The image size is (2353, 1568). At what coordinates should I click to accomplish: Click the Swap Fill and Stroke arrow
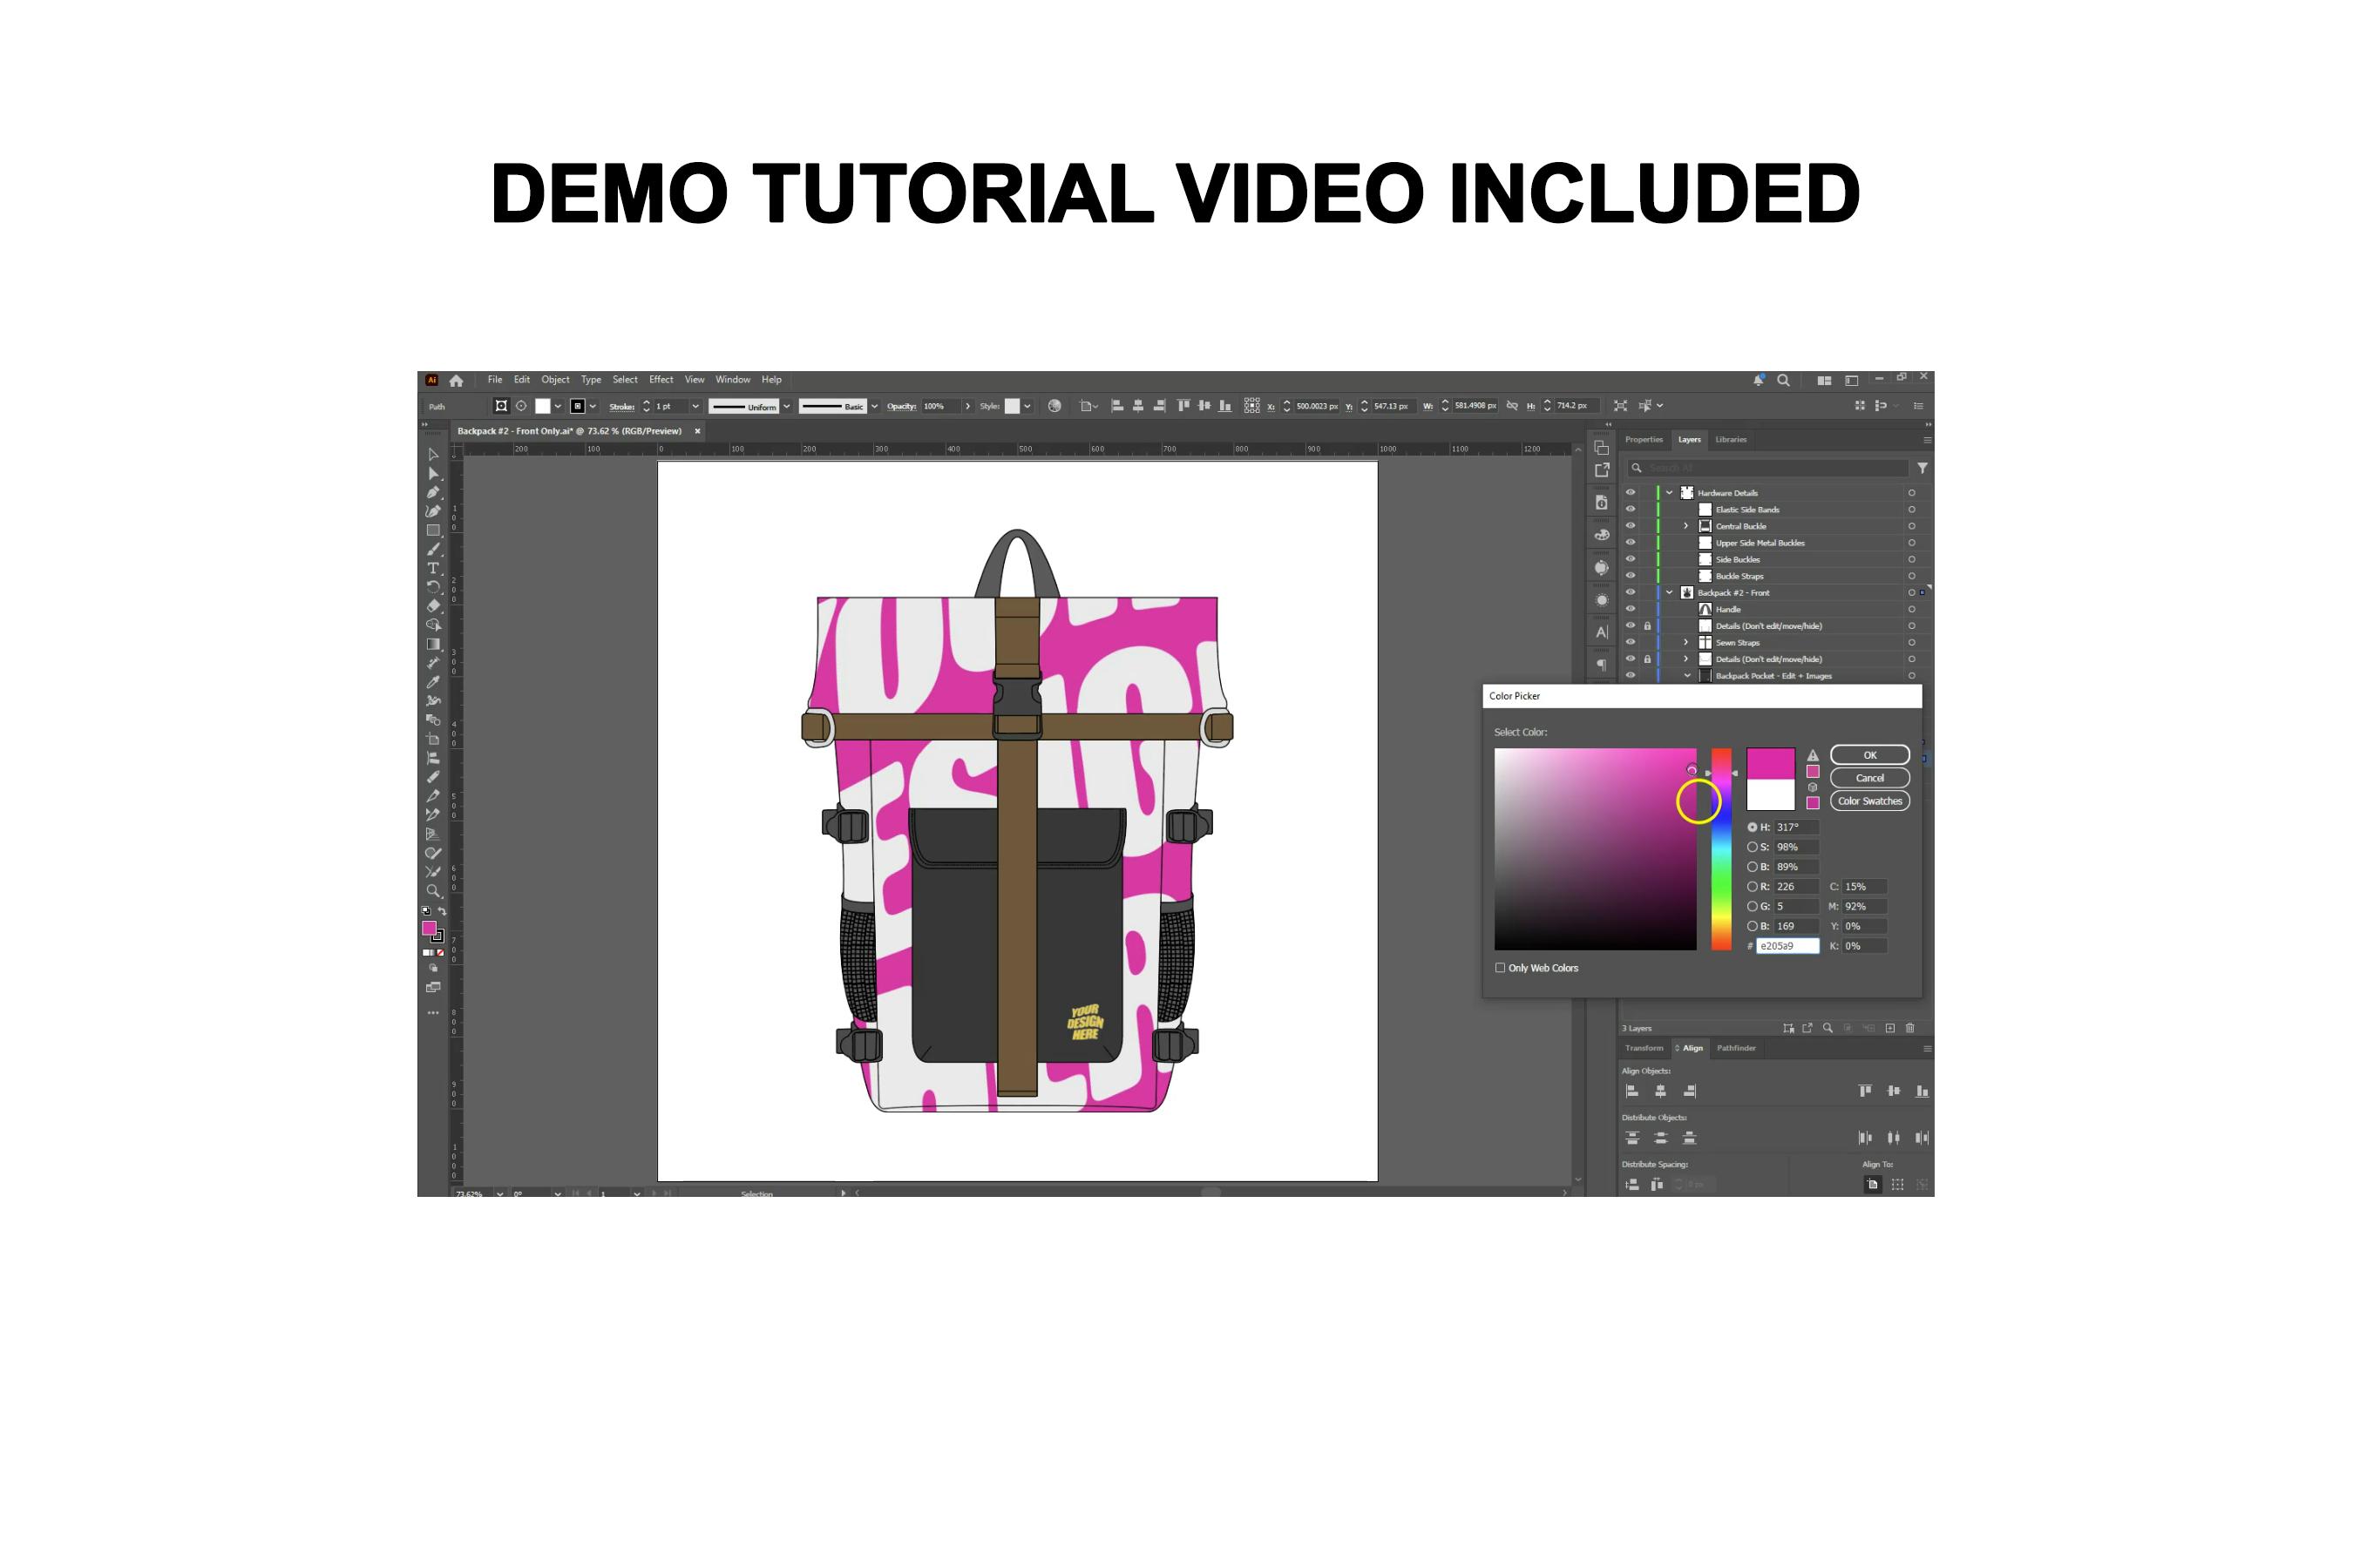tap(442, 911)
